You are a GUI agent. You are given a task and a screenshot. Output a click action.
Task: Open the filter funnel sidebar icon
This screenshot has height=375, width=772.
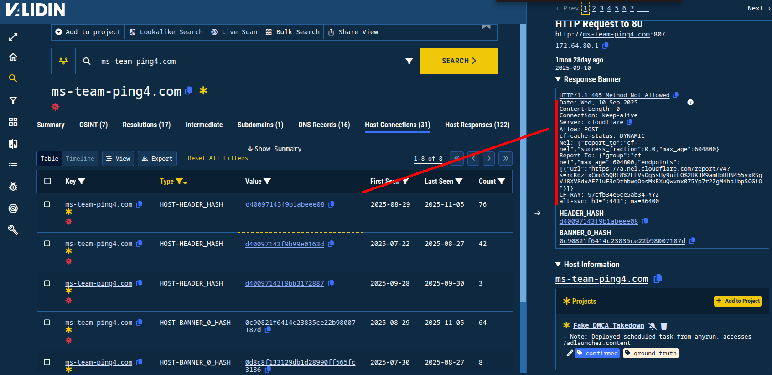coord(13,100)
